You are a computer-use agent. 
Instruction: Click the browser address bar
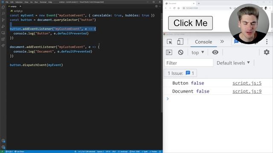pyautogui.click(x=207, y=8)
